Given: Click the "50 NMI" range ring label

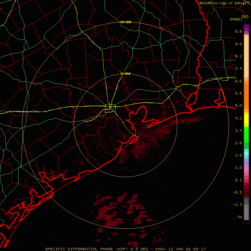Looking at the screenshot, I should click(125, 74).
